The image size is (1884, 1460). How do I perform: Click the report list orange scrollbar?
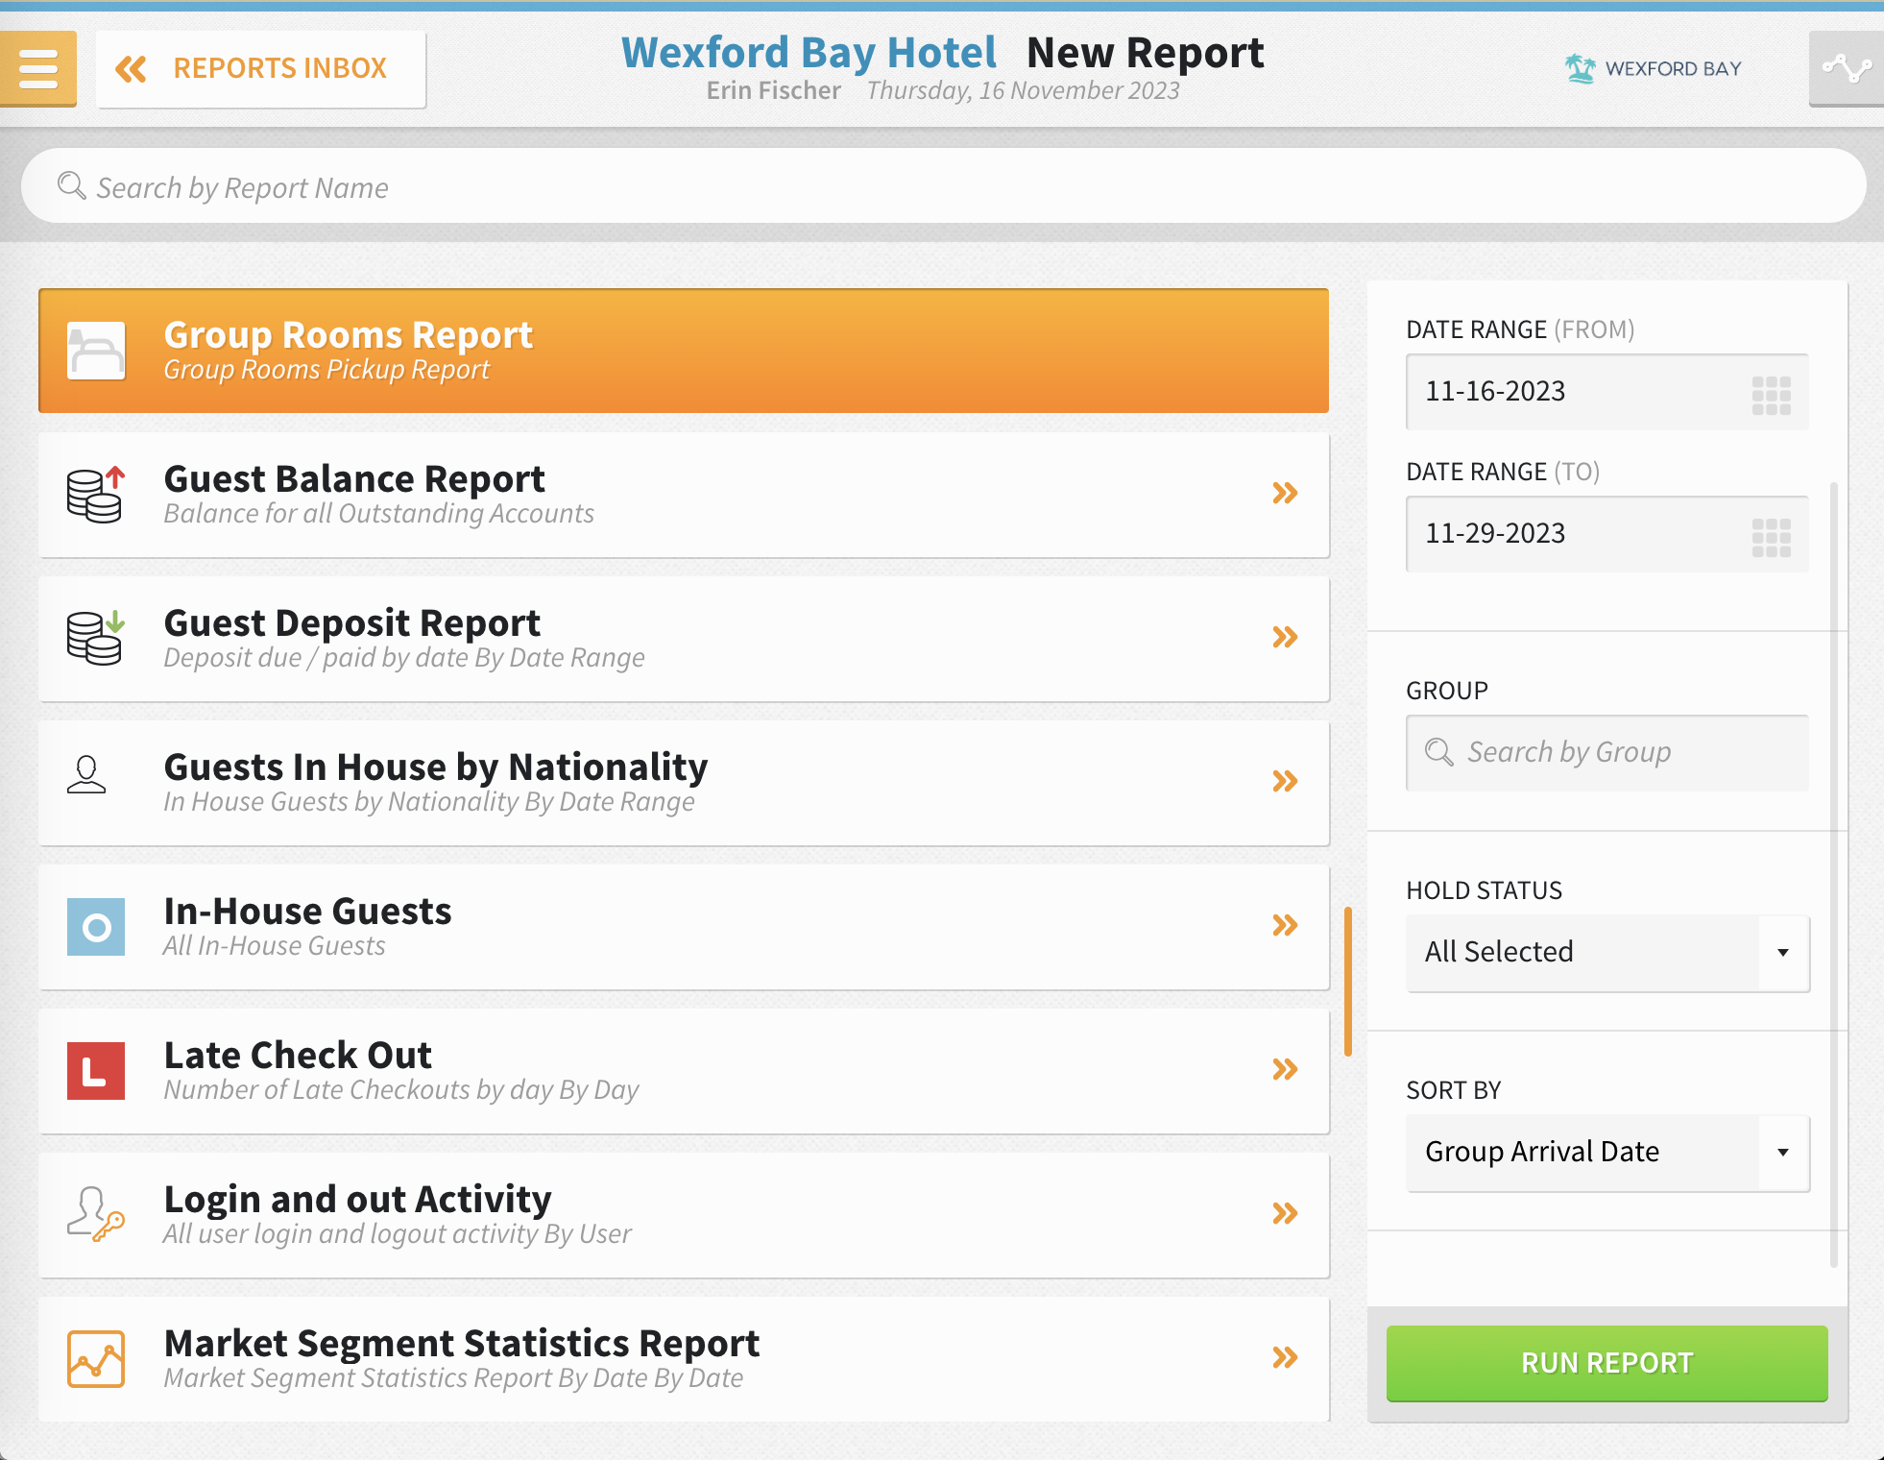(1347, 980)
